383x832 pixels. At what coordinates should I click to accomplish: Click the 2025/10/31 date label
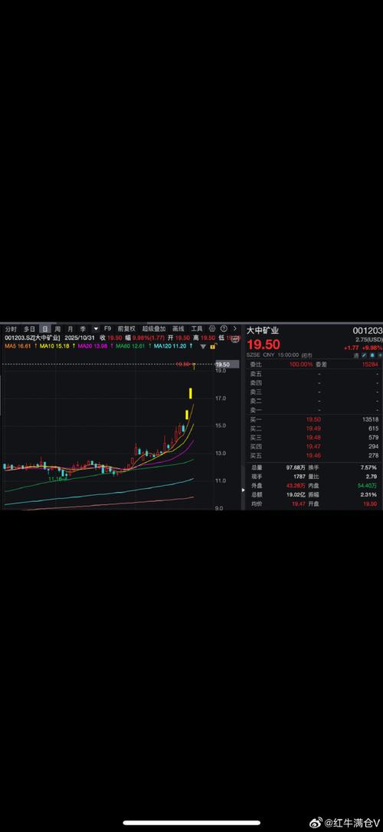pyautogui.click(x=80, y=338)
